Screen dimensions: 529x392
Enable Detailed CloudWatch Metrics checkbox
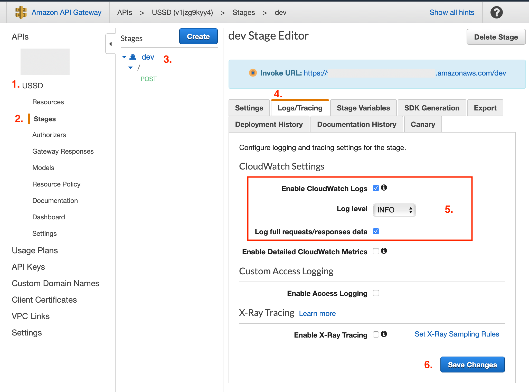coord(376,251)
